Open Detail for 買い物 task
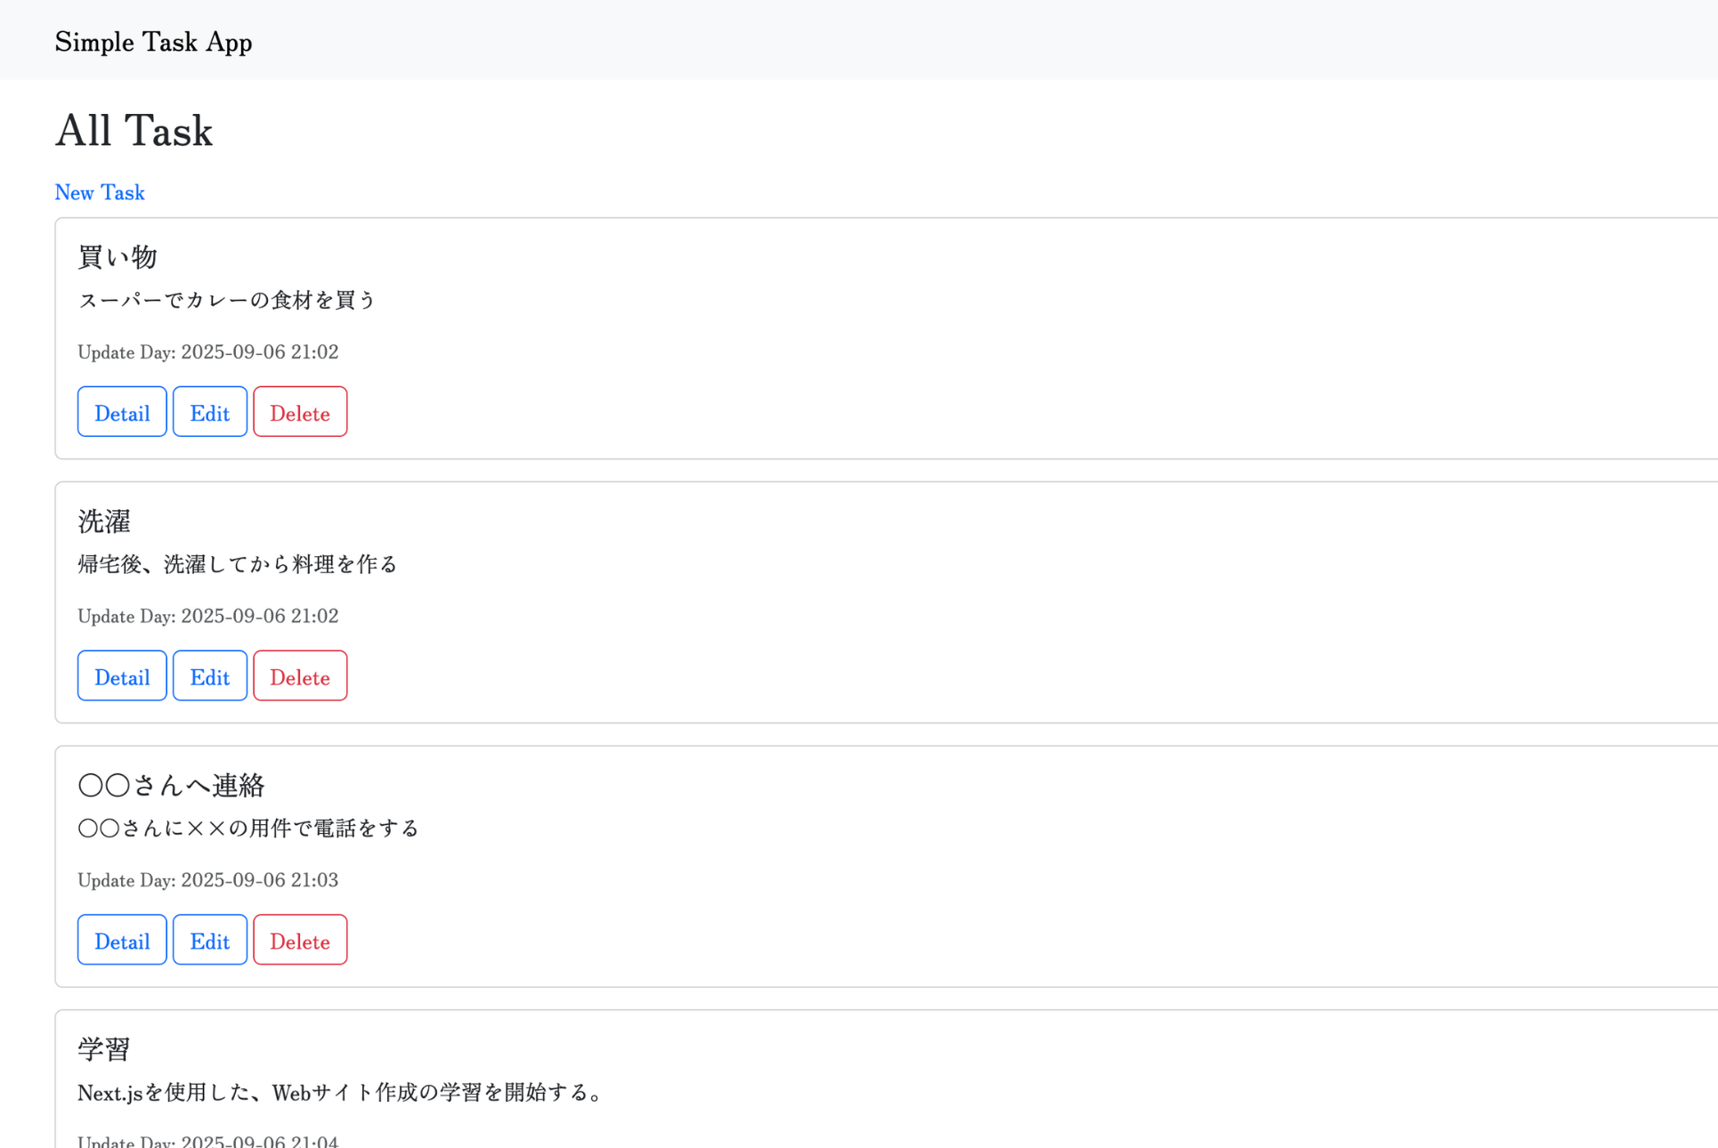This screenshot has height=1148, width=1718. tap(122, 413)
